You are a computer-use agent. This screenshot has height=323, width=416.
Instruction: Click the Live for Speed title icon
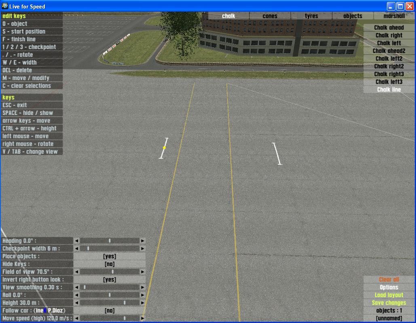pyautogui.click(x=4, y=6)
